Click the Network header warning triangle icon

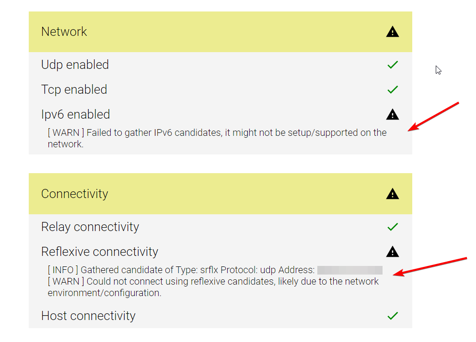pos(392,32)
